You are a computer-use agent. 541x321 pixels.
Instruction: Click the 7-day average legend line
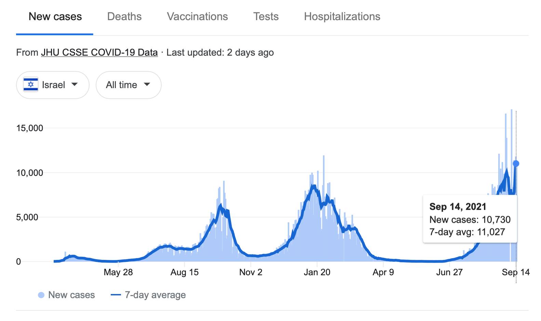116,295
